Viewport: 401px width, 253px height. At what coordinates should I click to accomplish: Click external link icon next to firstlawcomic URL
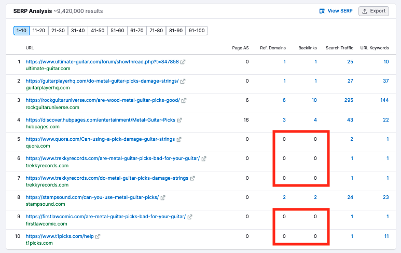(190, 217)
